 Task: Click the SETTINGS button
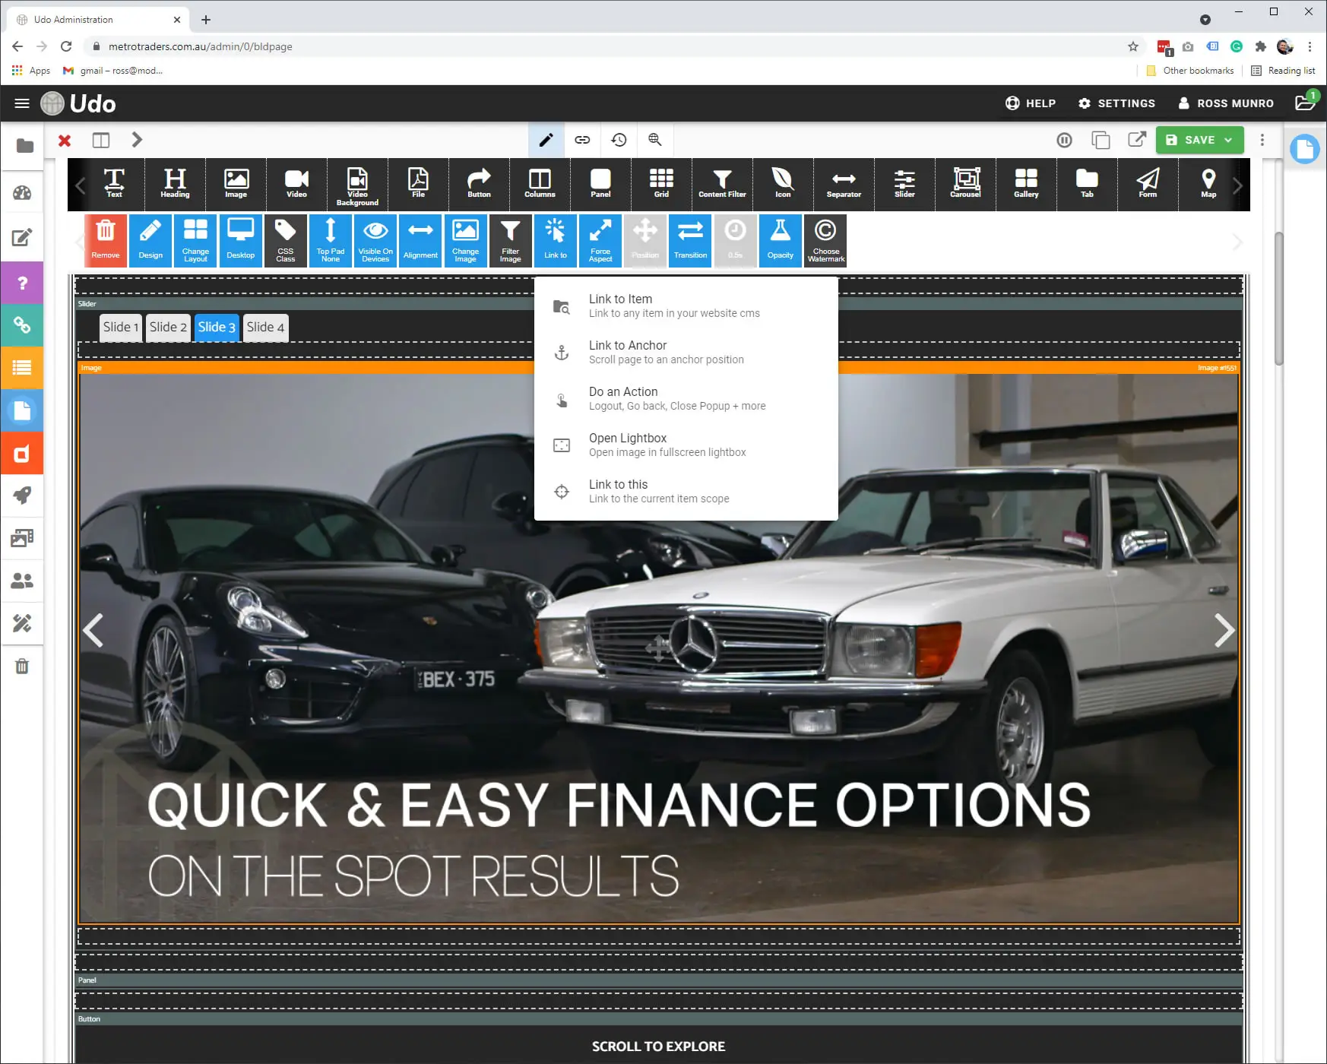pos(1116,103)
